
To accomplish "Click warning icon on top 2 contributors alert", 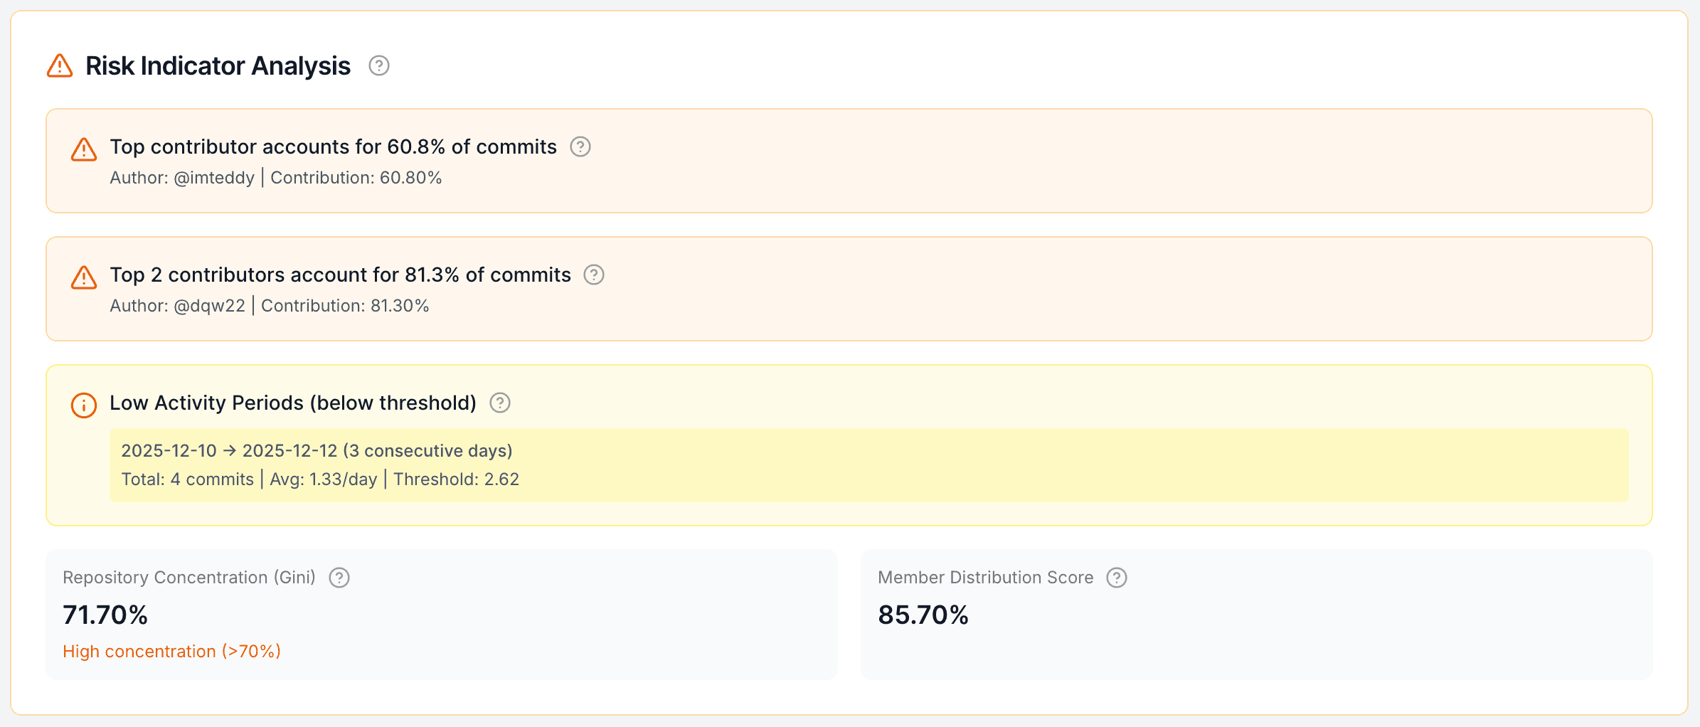I will [x=84, y=277].
